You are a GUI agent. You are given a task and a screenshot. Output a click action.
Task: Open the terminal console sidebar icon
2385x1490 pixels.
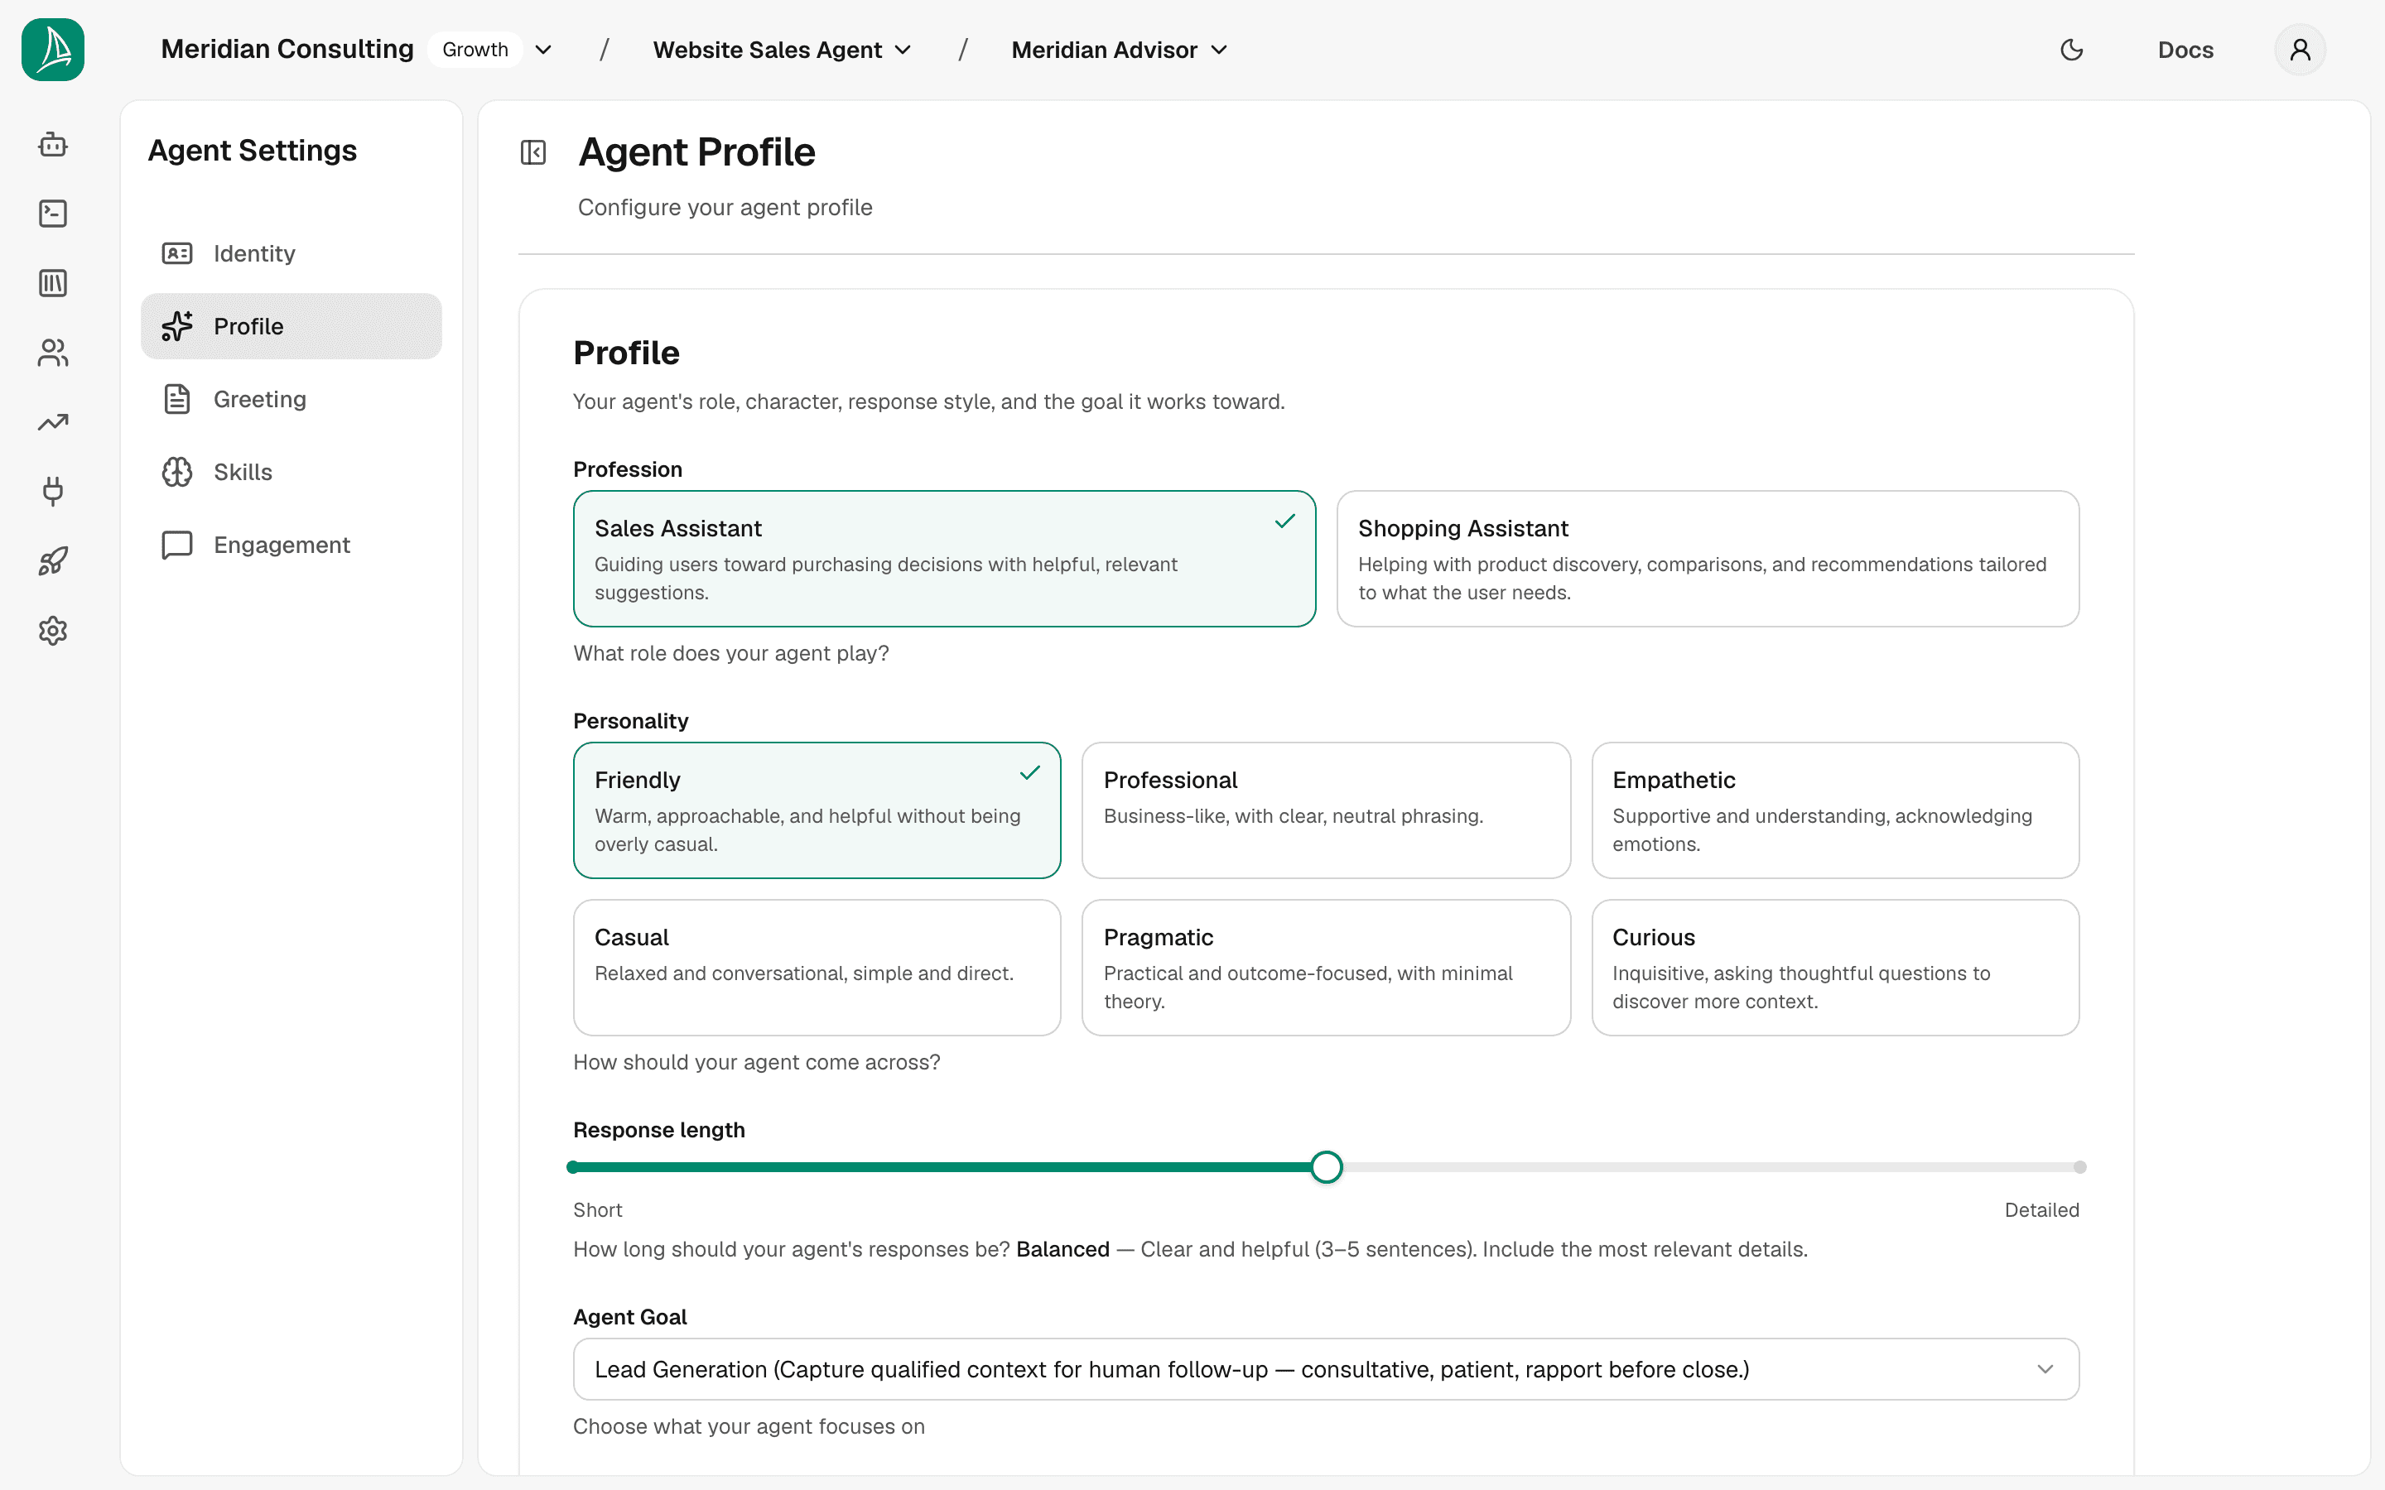pos(53,214)
